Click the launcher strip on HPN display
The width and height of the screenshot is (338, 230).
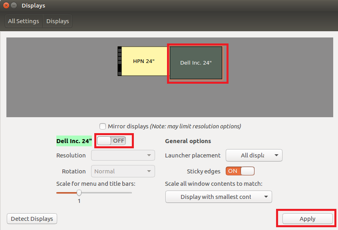click(119, 61)
